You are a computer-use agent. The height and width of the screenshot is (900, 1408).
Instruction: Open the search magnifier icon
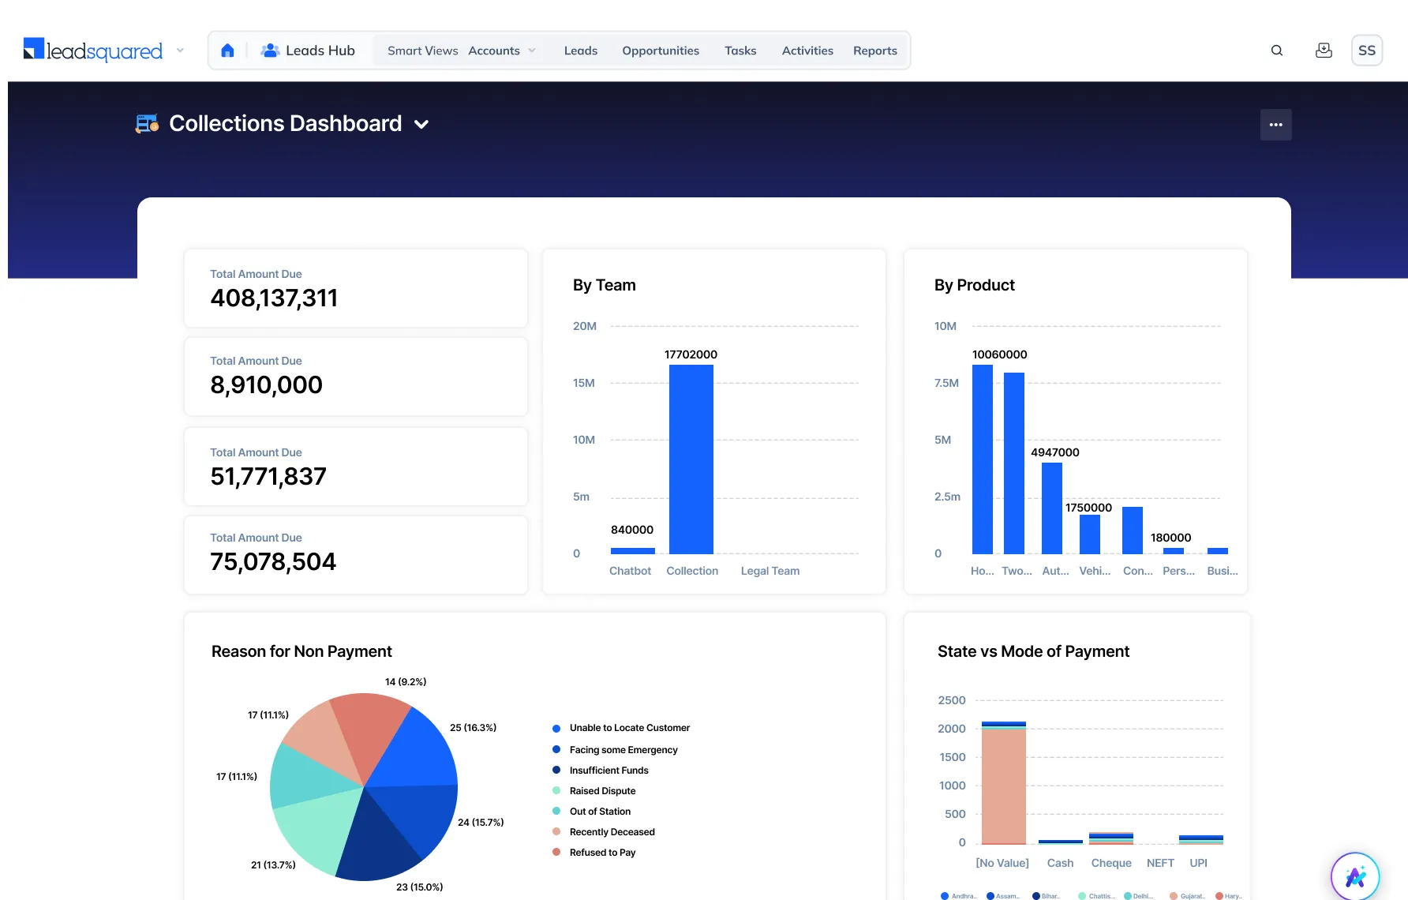[1276, 51]
